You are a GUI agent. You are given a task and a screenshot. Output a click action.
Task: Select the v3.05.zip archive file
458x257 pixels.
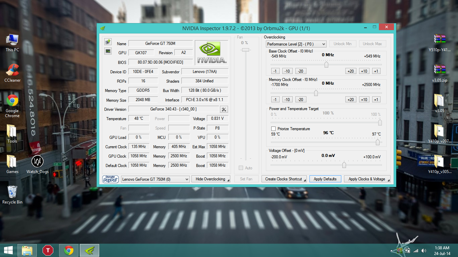[440, 73]
